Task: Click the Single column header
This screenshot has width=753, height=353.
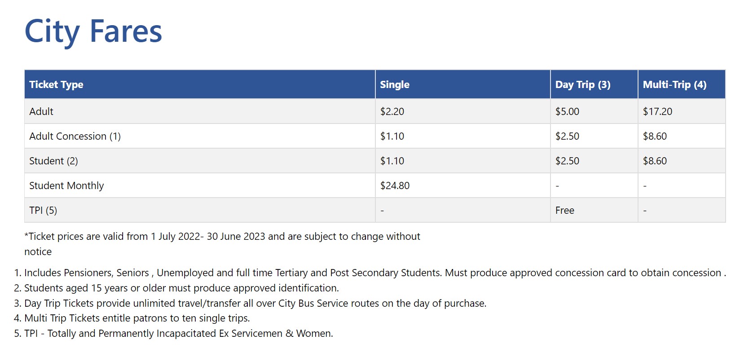Action: [395, 84]
